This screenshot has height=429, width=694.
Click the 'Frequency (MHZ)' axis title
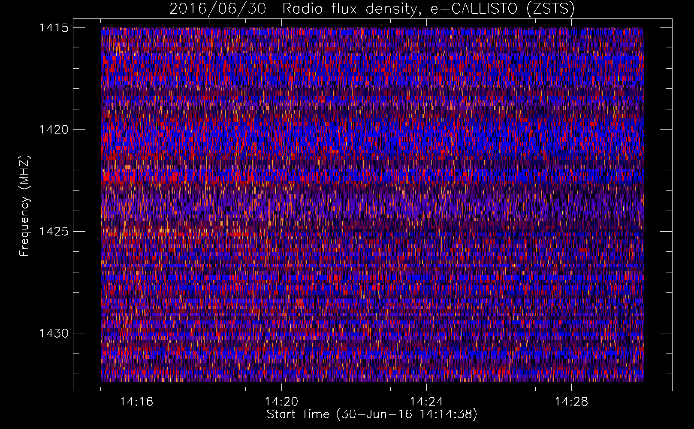24,206
